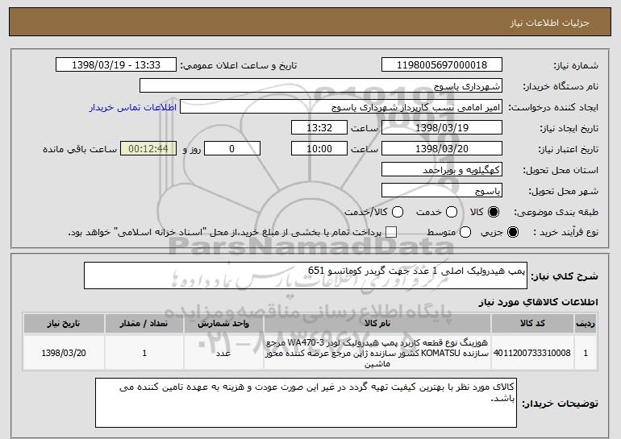Click the توضیحات خریدار notes text area

click(x=306, y=403)
